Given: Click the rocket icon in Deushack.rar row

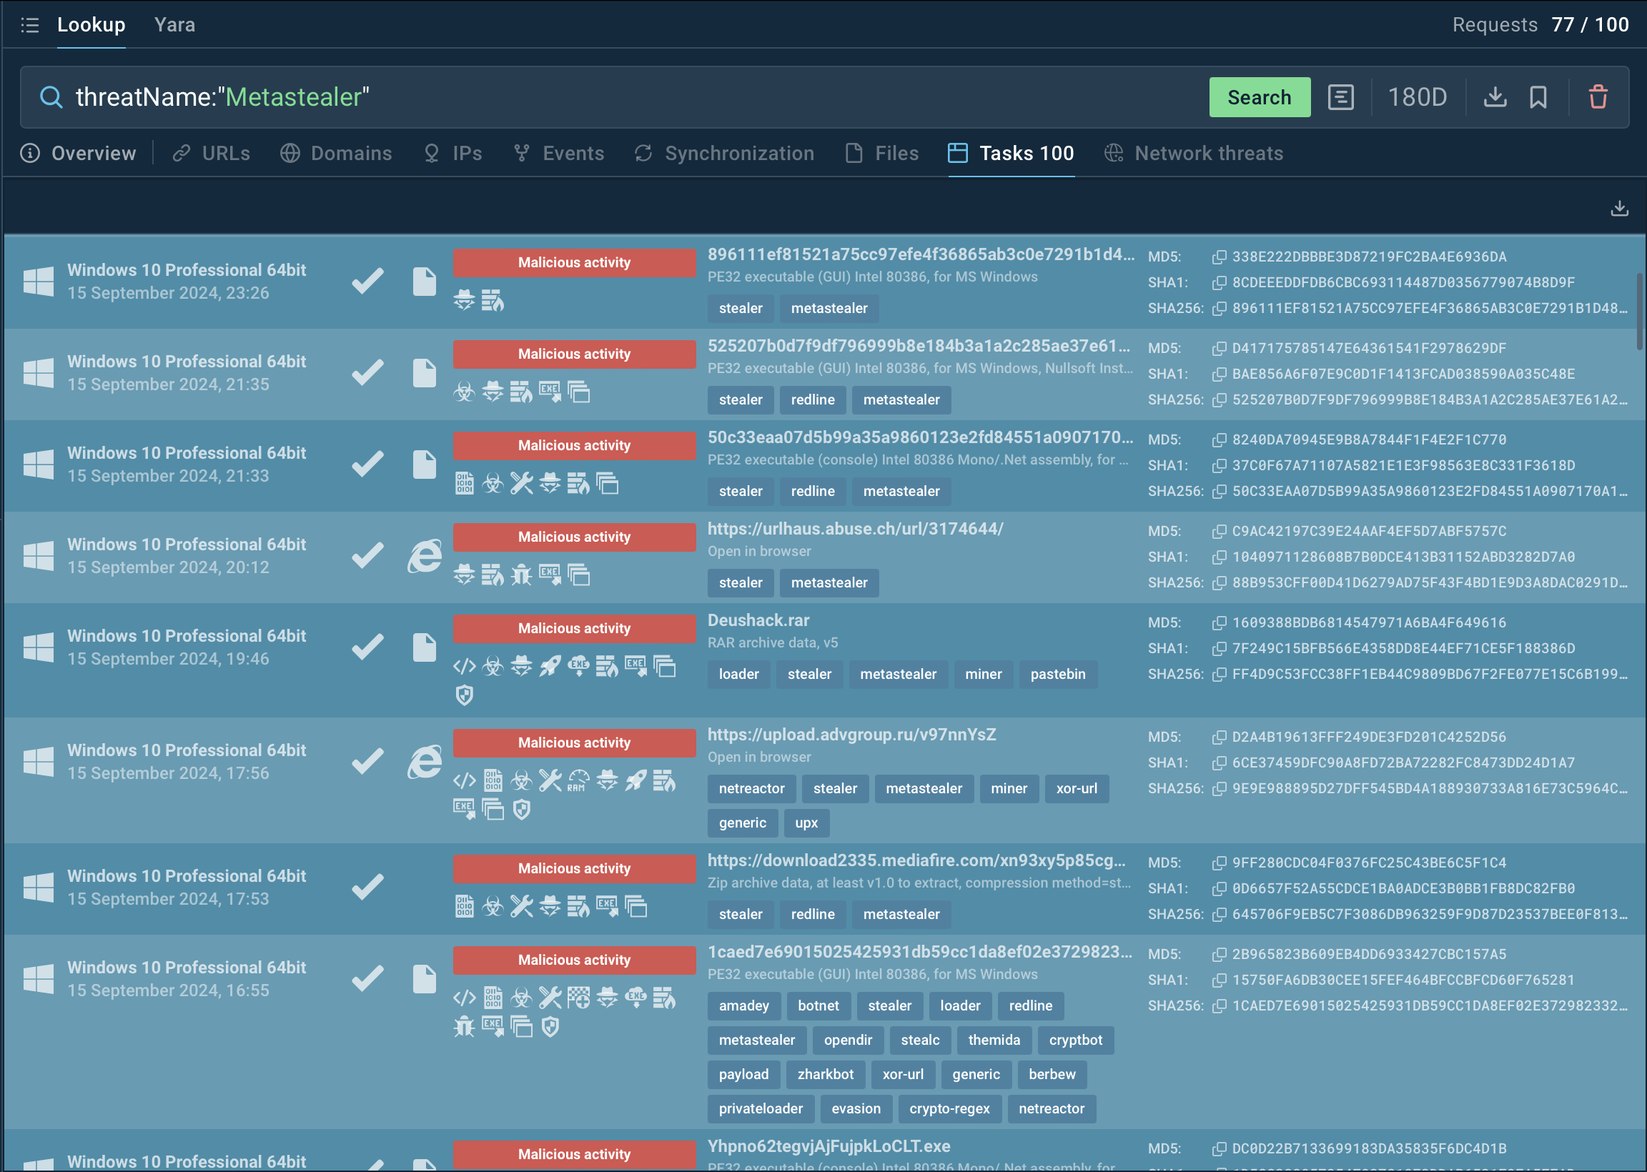Looking at the screenshot, I should point(550,666).
